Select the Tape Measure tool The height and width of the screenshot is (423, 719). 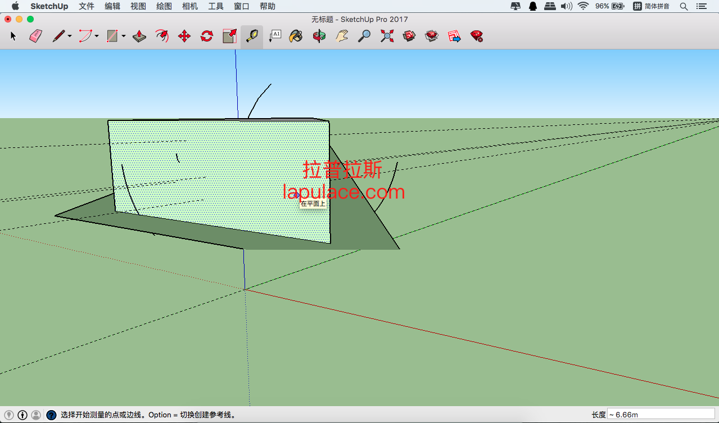[x=252, y=37]
